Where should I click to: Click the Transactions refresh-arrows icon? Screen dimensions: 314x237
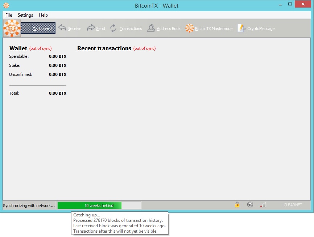tap(113, 28)
